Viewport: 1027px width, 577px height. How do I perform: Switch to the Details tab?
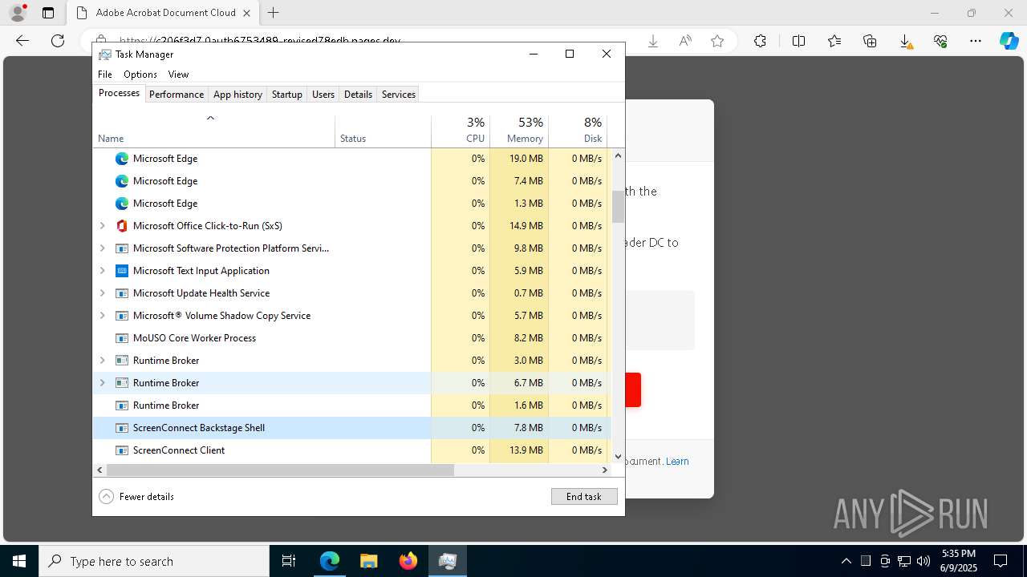click(358, 95)
